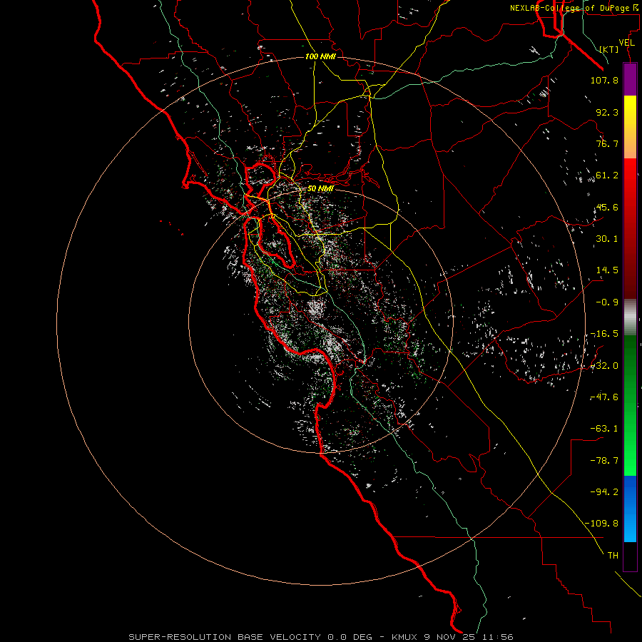Viewport: 642px width, 642px height.
Task: Click the 100 NMI range ring label
Action: coord(320,56)
